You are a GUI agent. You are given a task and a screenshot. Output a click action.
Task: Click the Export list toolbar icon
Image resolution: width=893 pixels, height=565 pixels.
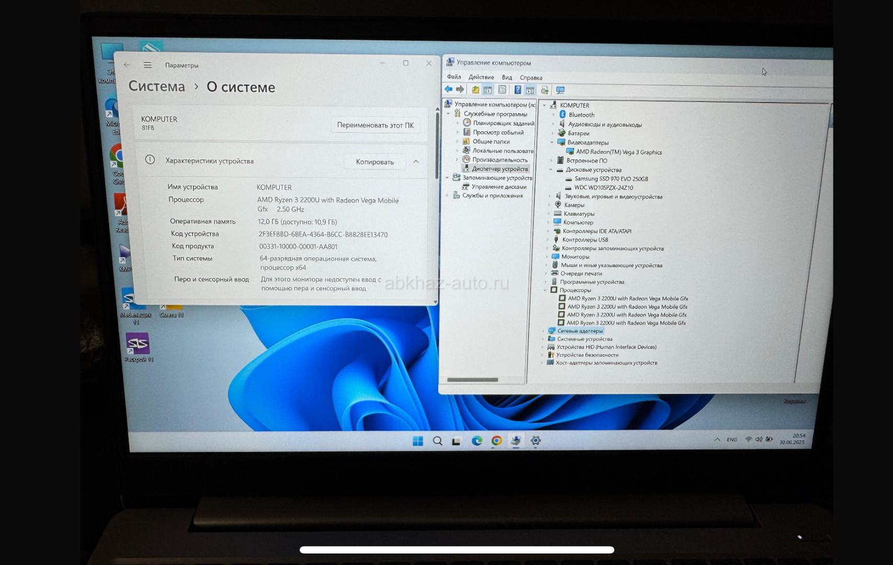pyautogui.click(x=544, y=90)
